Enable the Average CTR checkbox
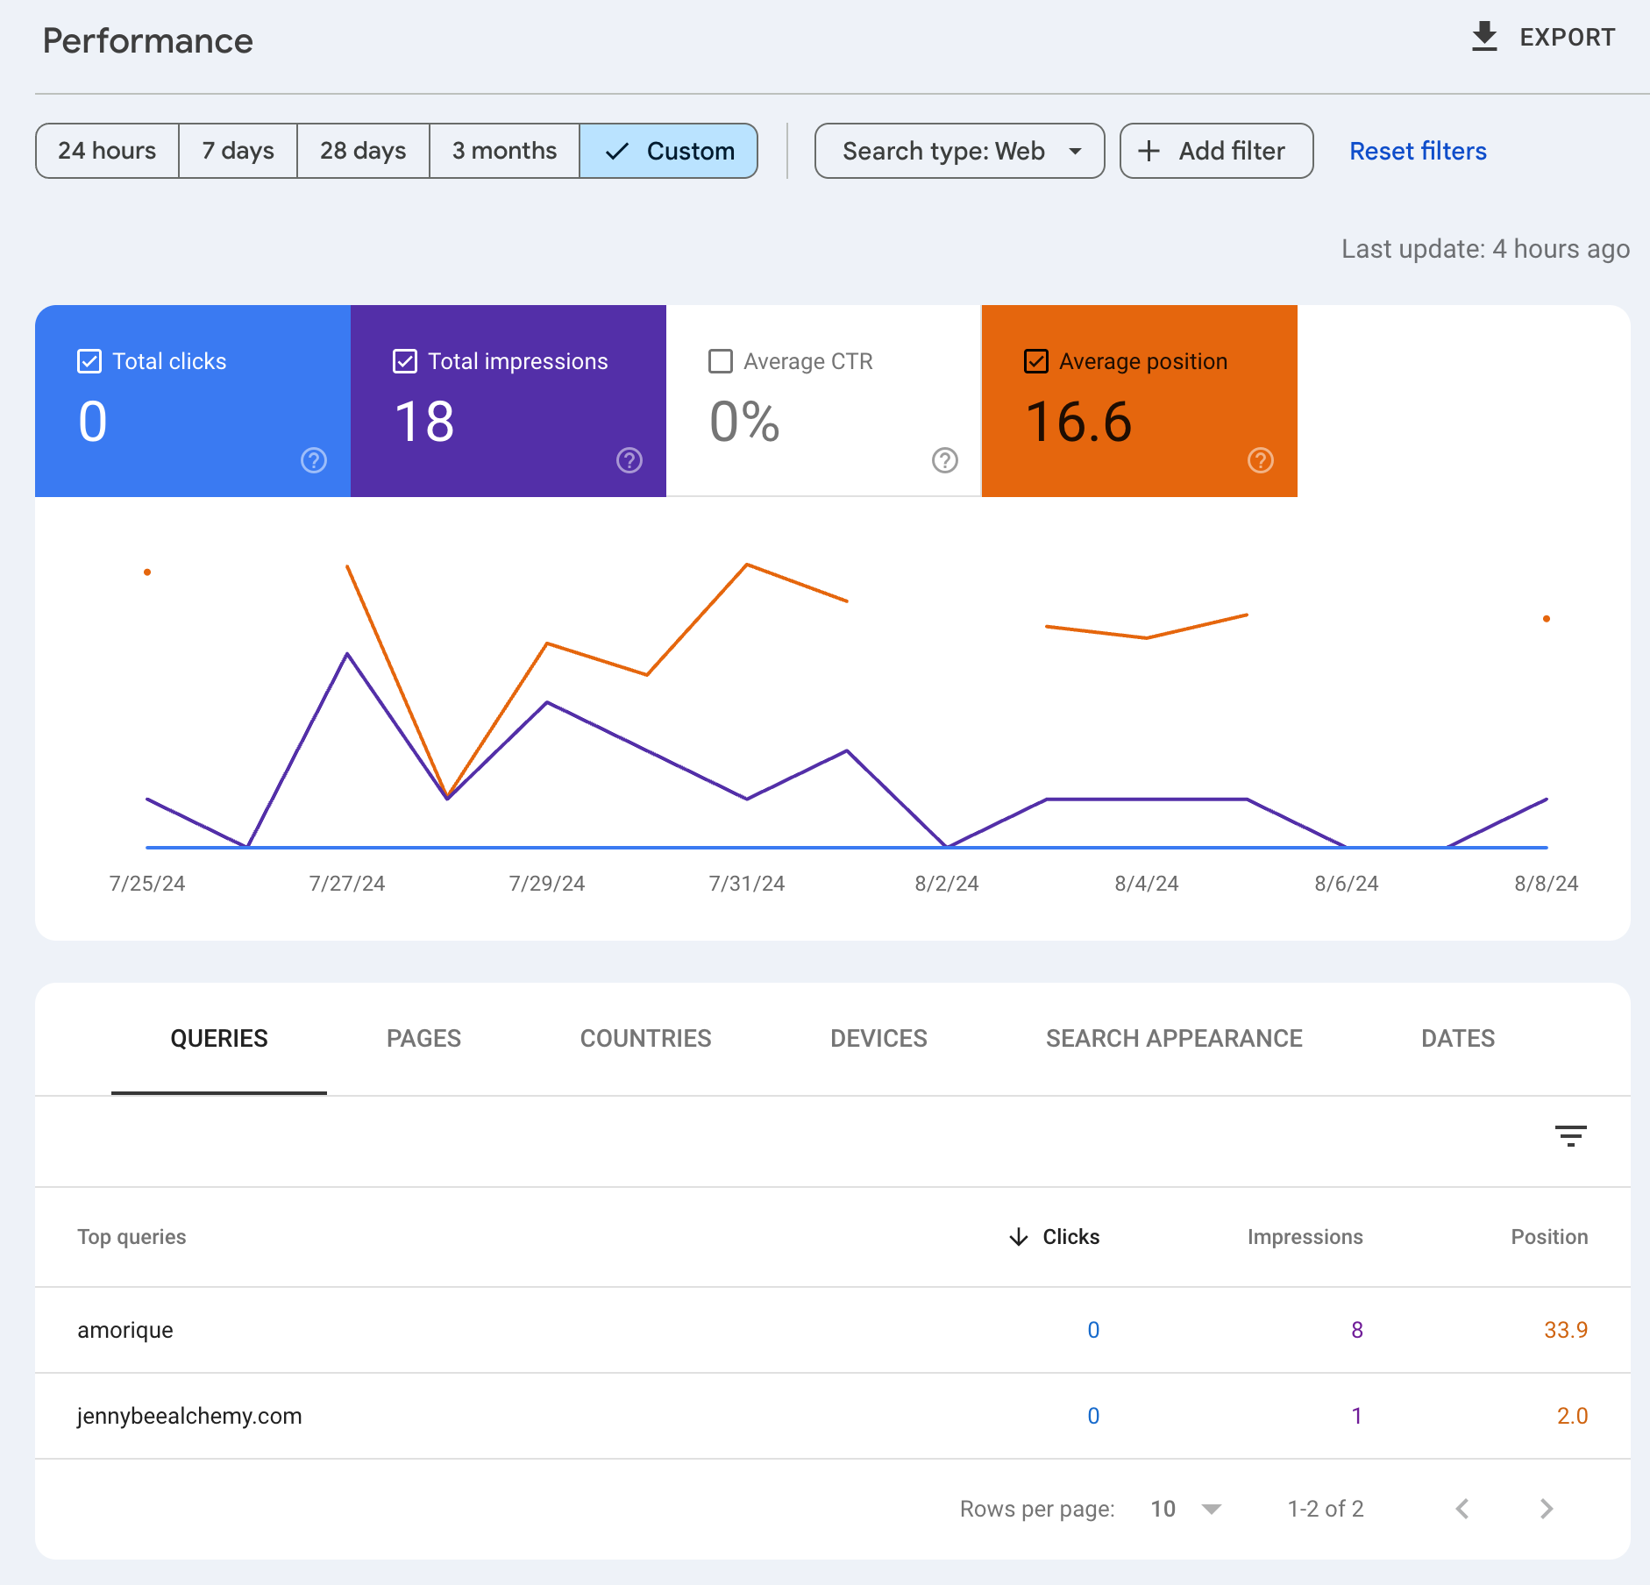The image size is (1650, 1585). (721, 361)
